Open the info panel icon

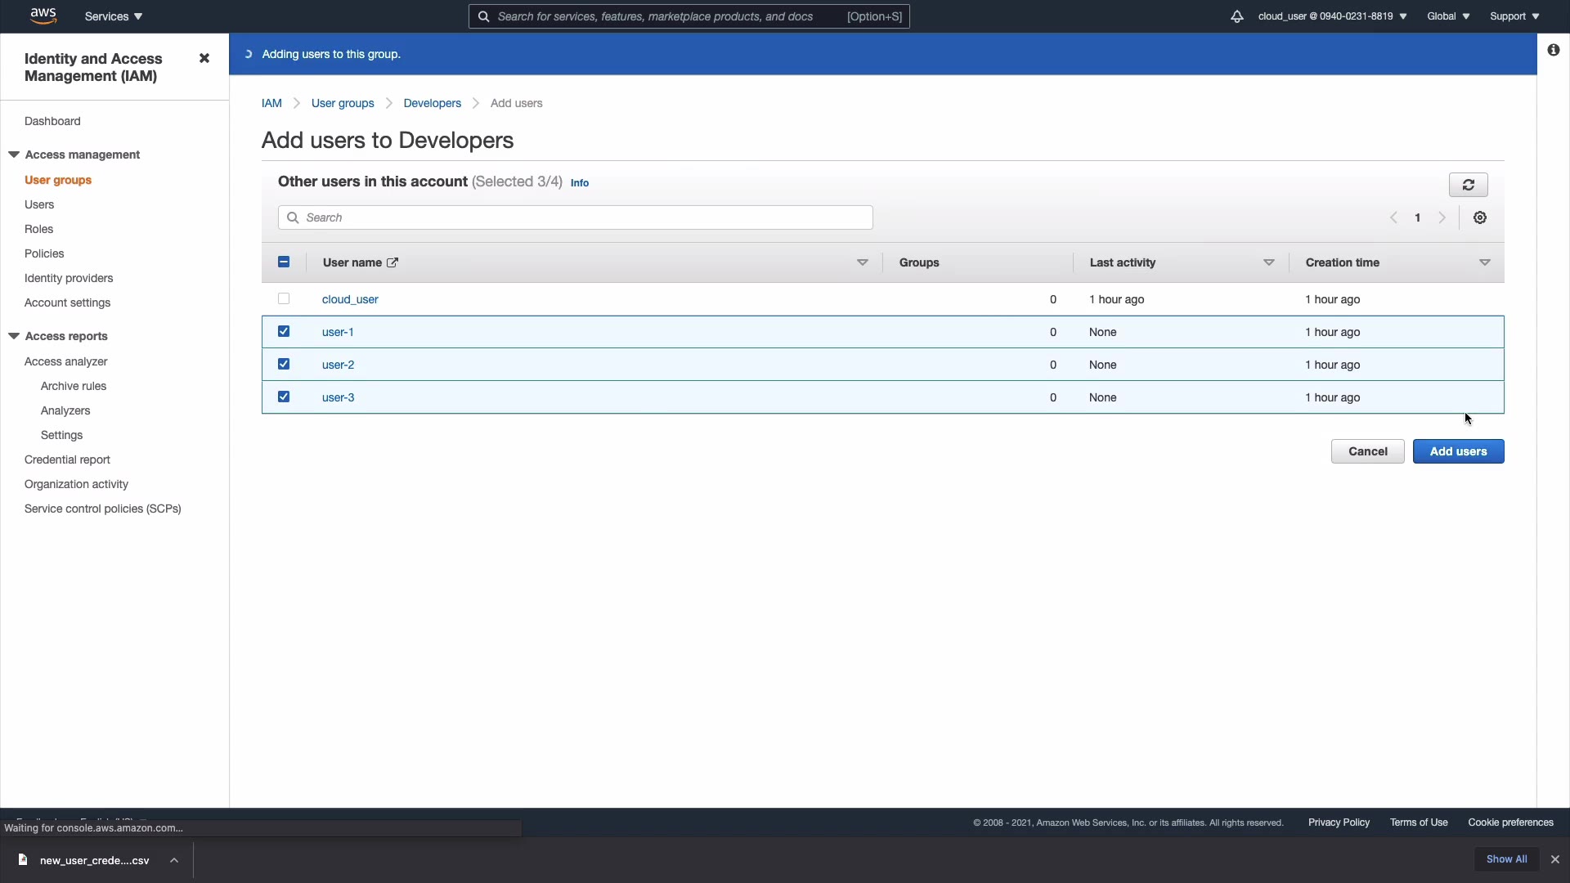click(x=1553, y=50)
